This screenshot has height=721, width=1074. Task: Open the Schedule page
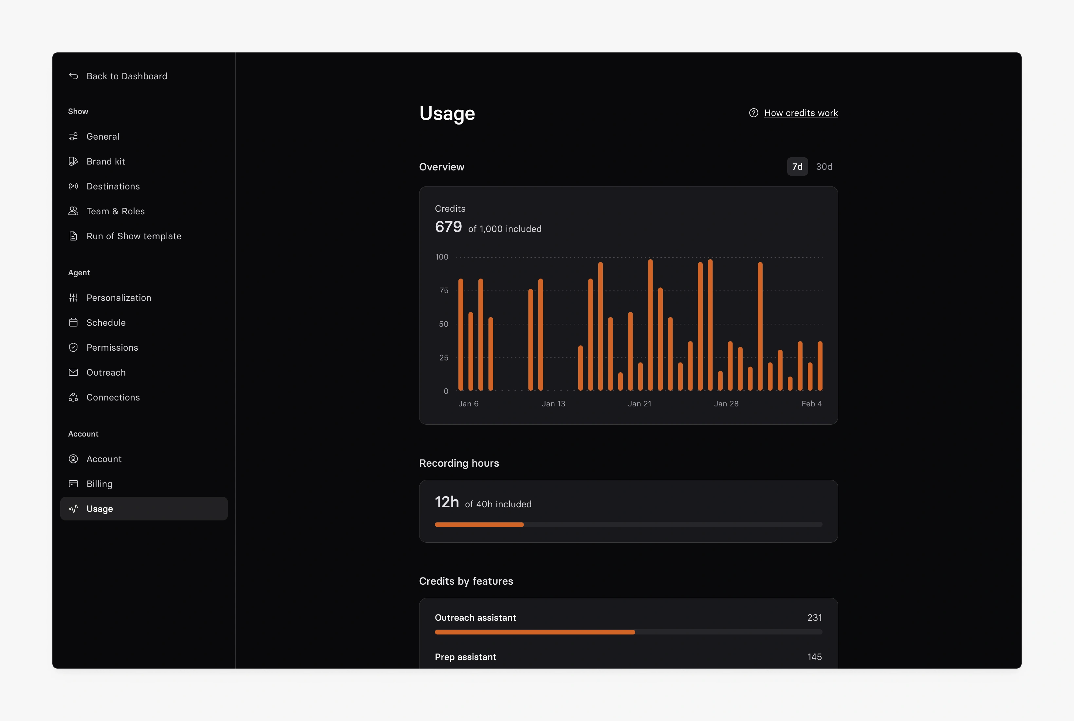click(x=144, y=322)
